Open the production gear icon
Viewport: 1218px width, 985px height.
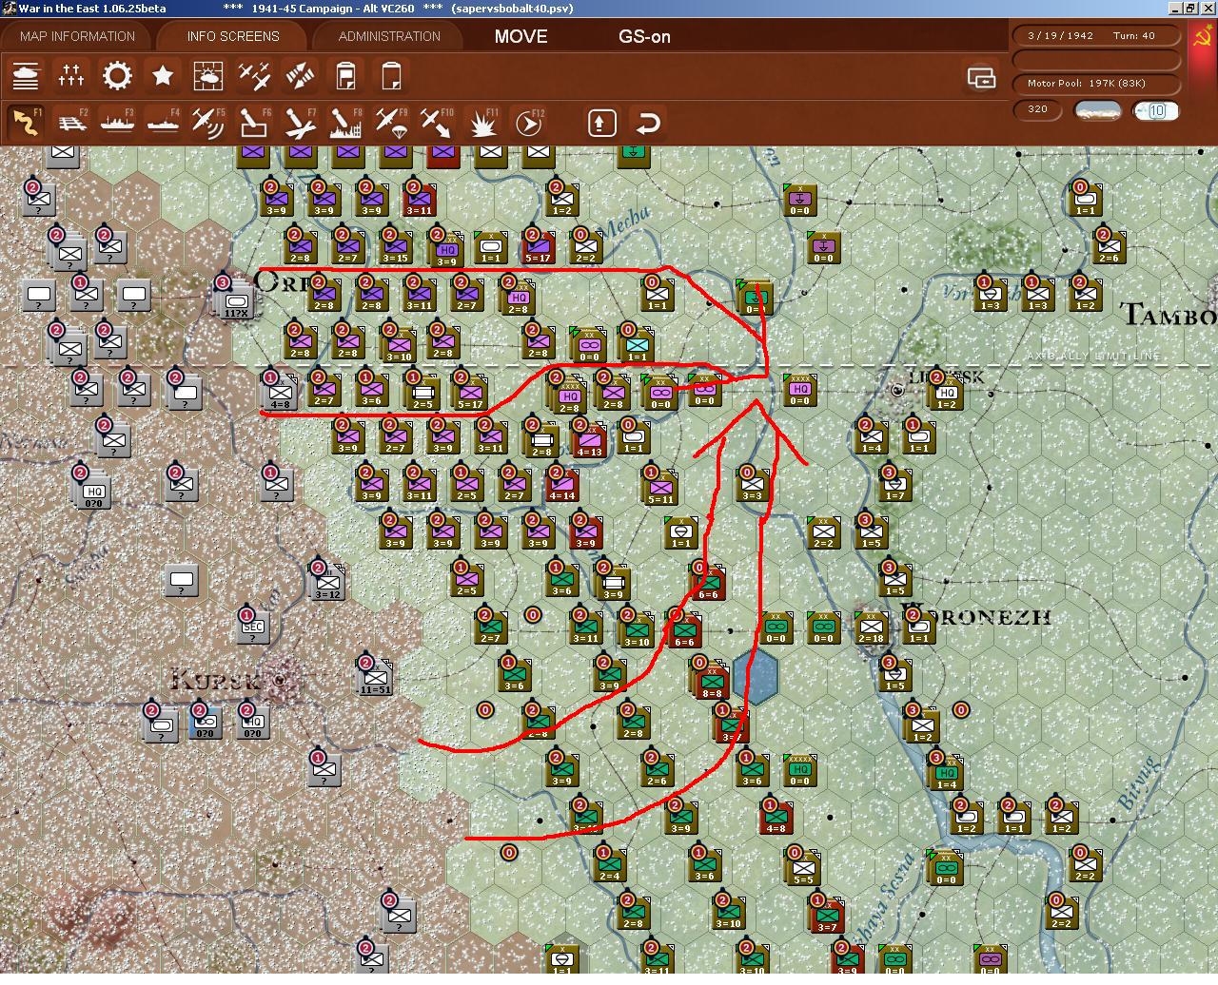[117, 75]
